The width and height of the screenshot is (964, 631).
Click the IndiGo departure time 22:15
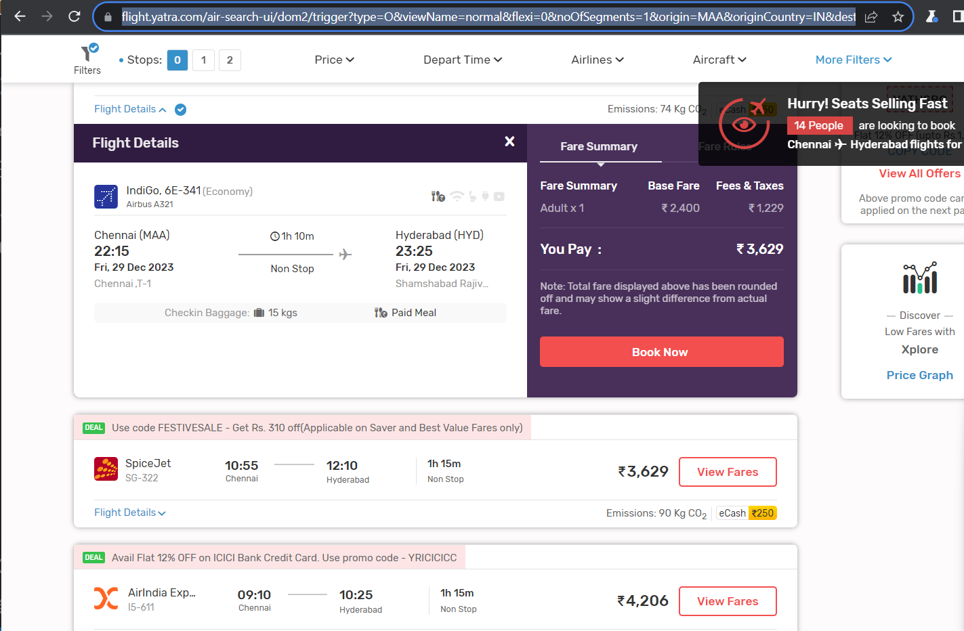(x=112, y=251)
